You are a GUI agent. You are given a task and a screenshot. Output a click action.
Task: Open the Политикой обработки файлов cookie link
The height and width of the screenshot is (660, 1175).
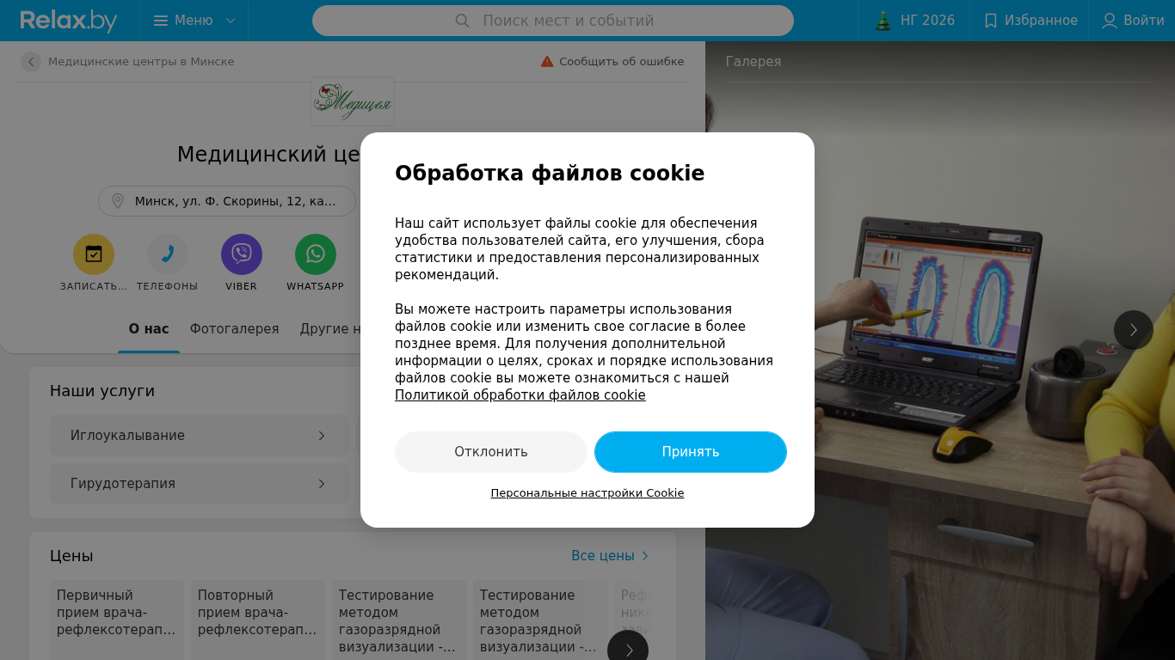(520, 395)
